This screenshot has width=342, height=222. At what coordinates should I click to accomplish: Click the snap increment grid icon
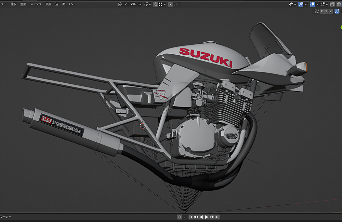tap(160, 4)
